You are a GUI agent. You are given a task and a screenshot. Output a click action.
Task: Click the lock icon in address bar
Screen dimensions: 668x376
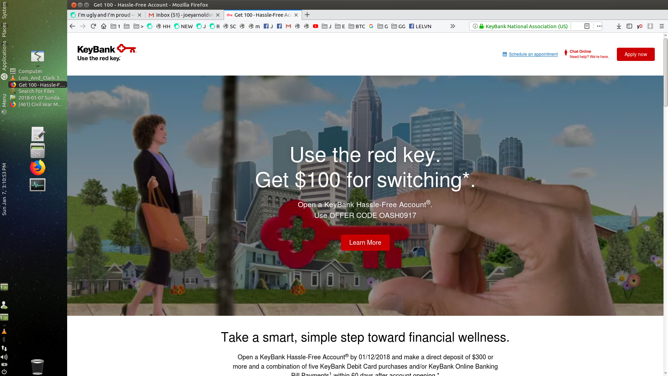481,26
